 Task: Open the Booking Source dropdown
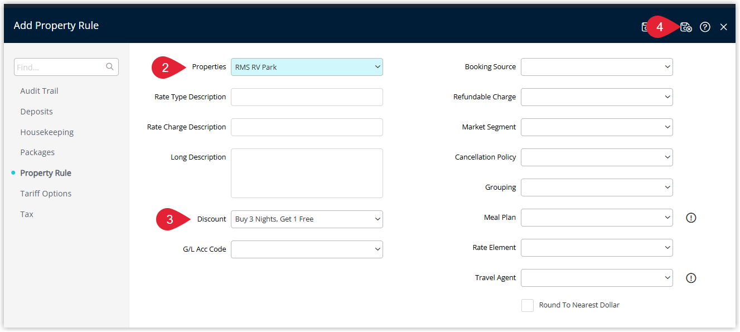pos(597,67)
